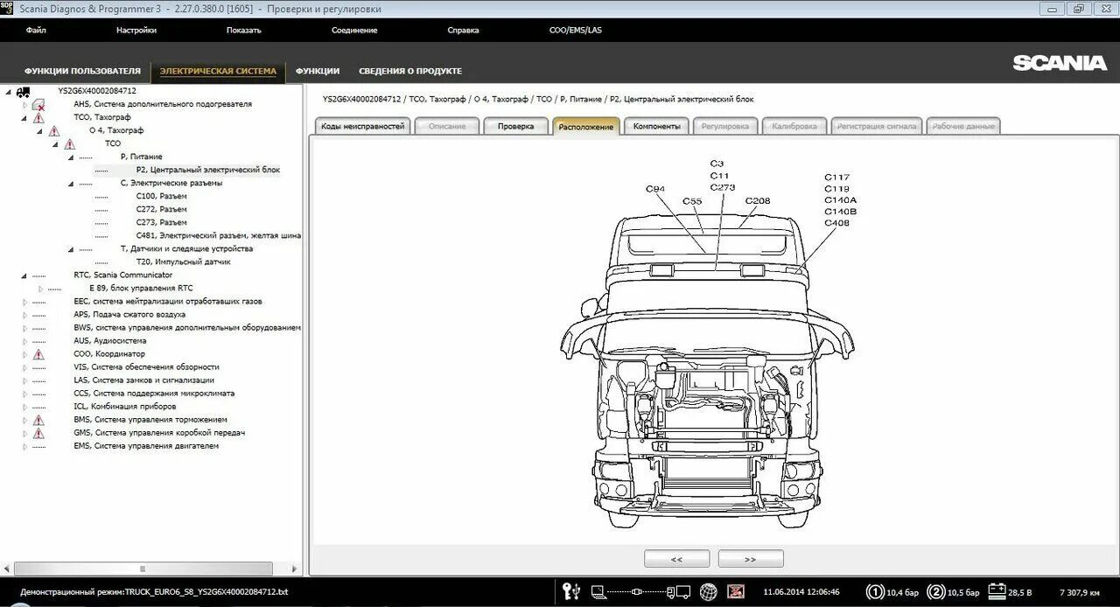Click the previous << button
This screenshot has height=607, width=1120.
pos(676,558)
